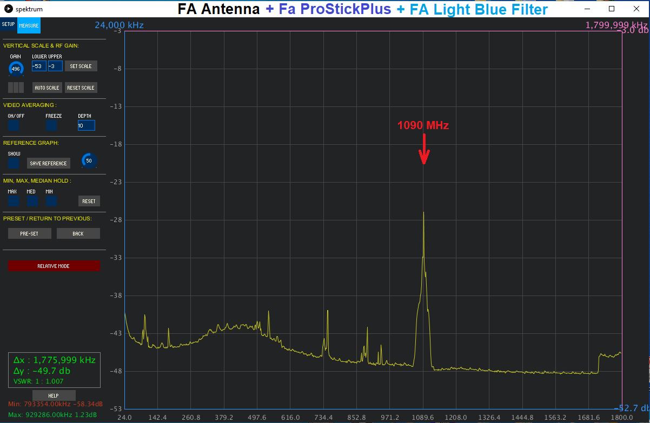Click the LOWER scale input field

click(x=39, y=66)
